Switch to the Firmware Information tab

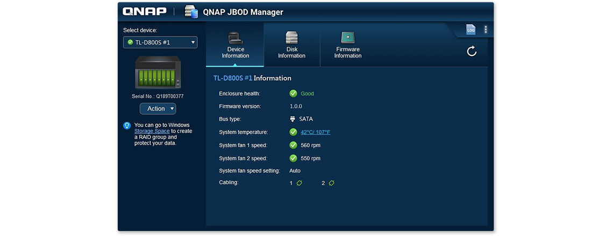348,45
